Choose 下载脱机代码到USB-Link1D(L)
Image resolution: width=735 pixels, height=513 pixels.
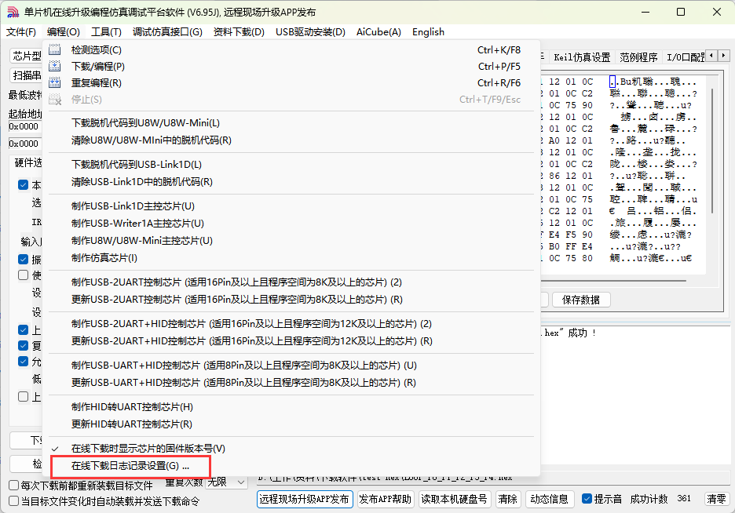291,165
